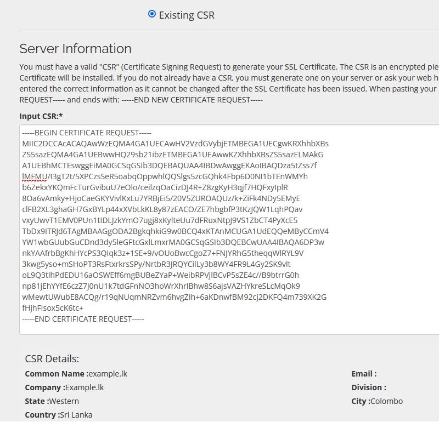Click the Company value Example.lk
The image size is (439, 422).
(85, 387)
